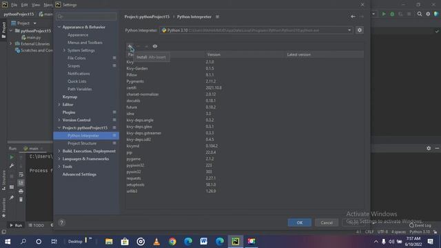Click the Python 3.10 status bar entry
The image size is (441, 248).
click(x=420, y=231)
